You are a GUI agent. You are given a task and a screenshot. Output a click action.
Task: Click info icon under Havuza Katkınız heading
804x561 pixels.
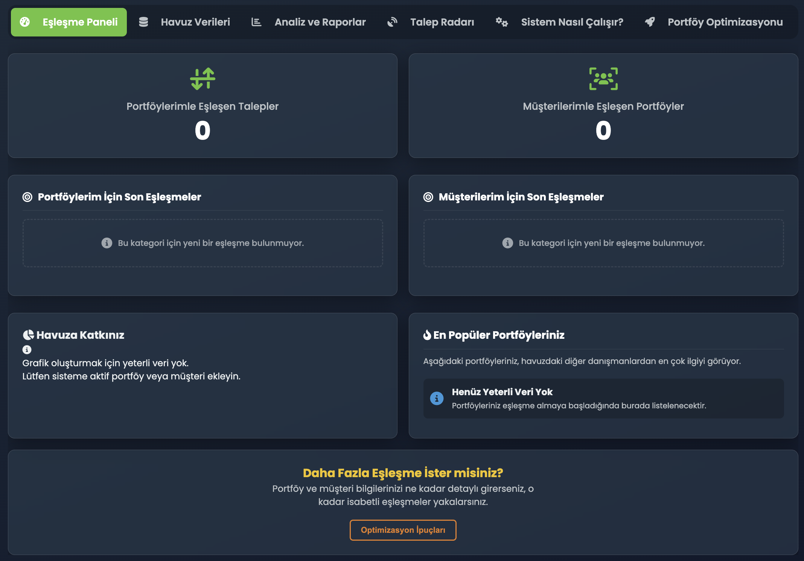pyautogui.click(x=27, y=350)
